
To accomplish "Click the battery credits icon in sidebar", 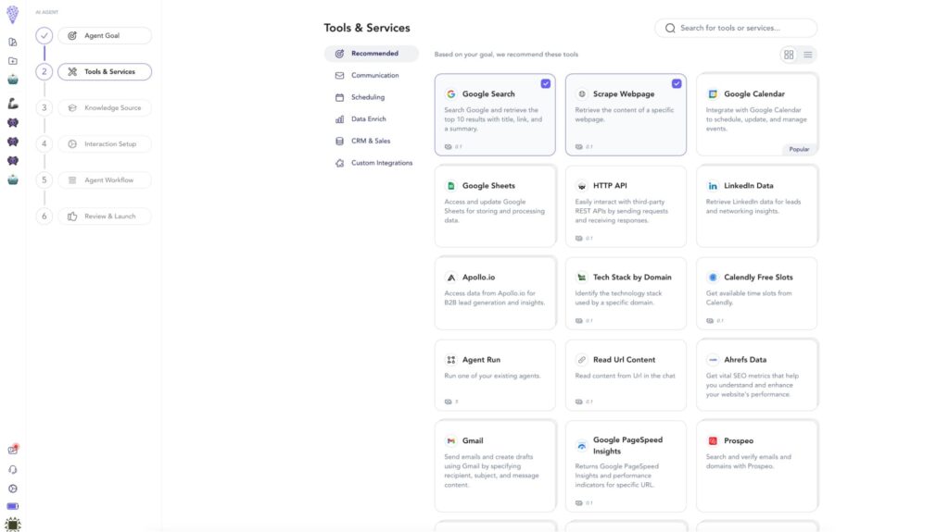I will [13, 507].
